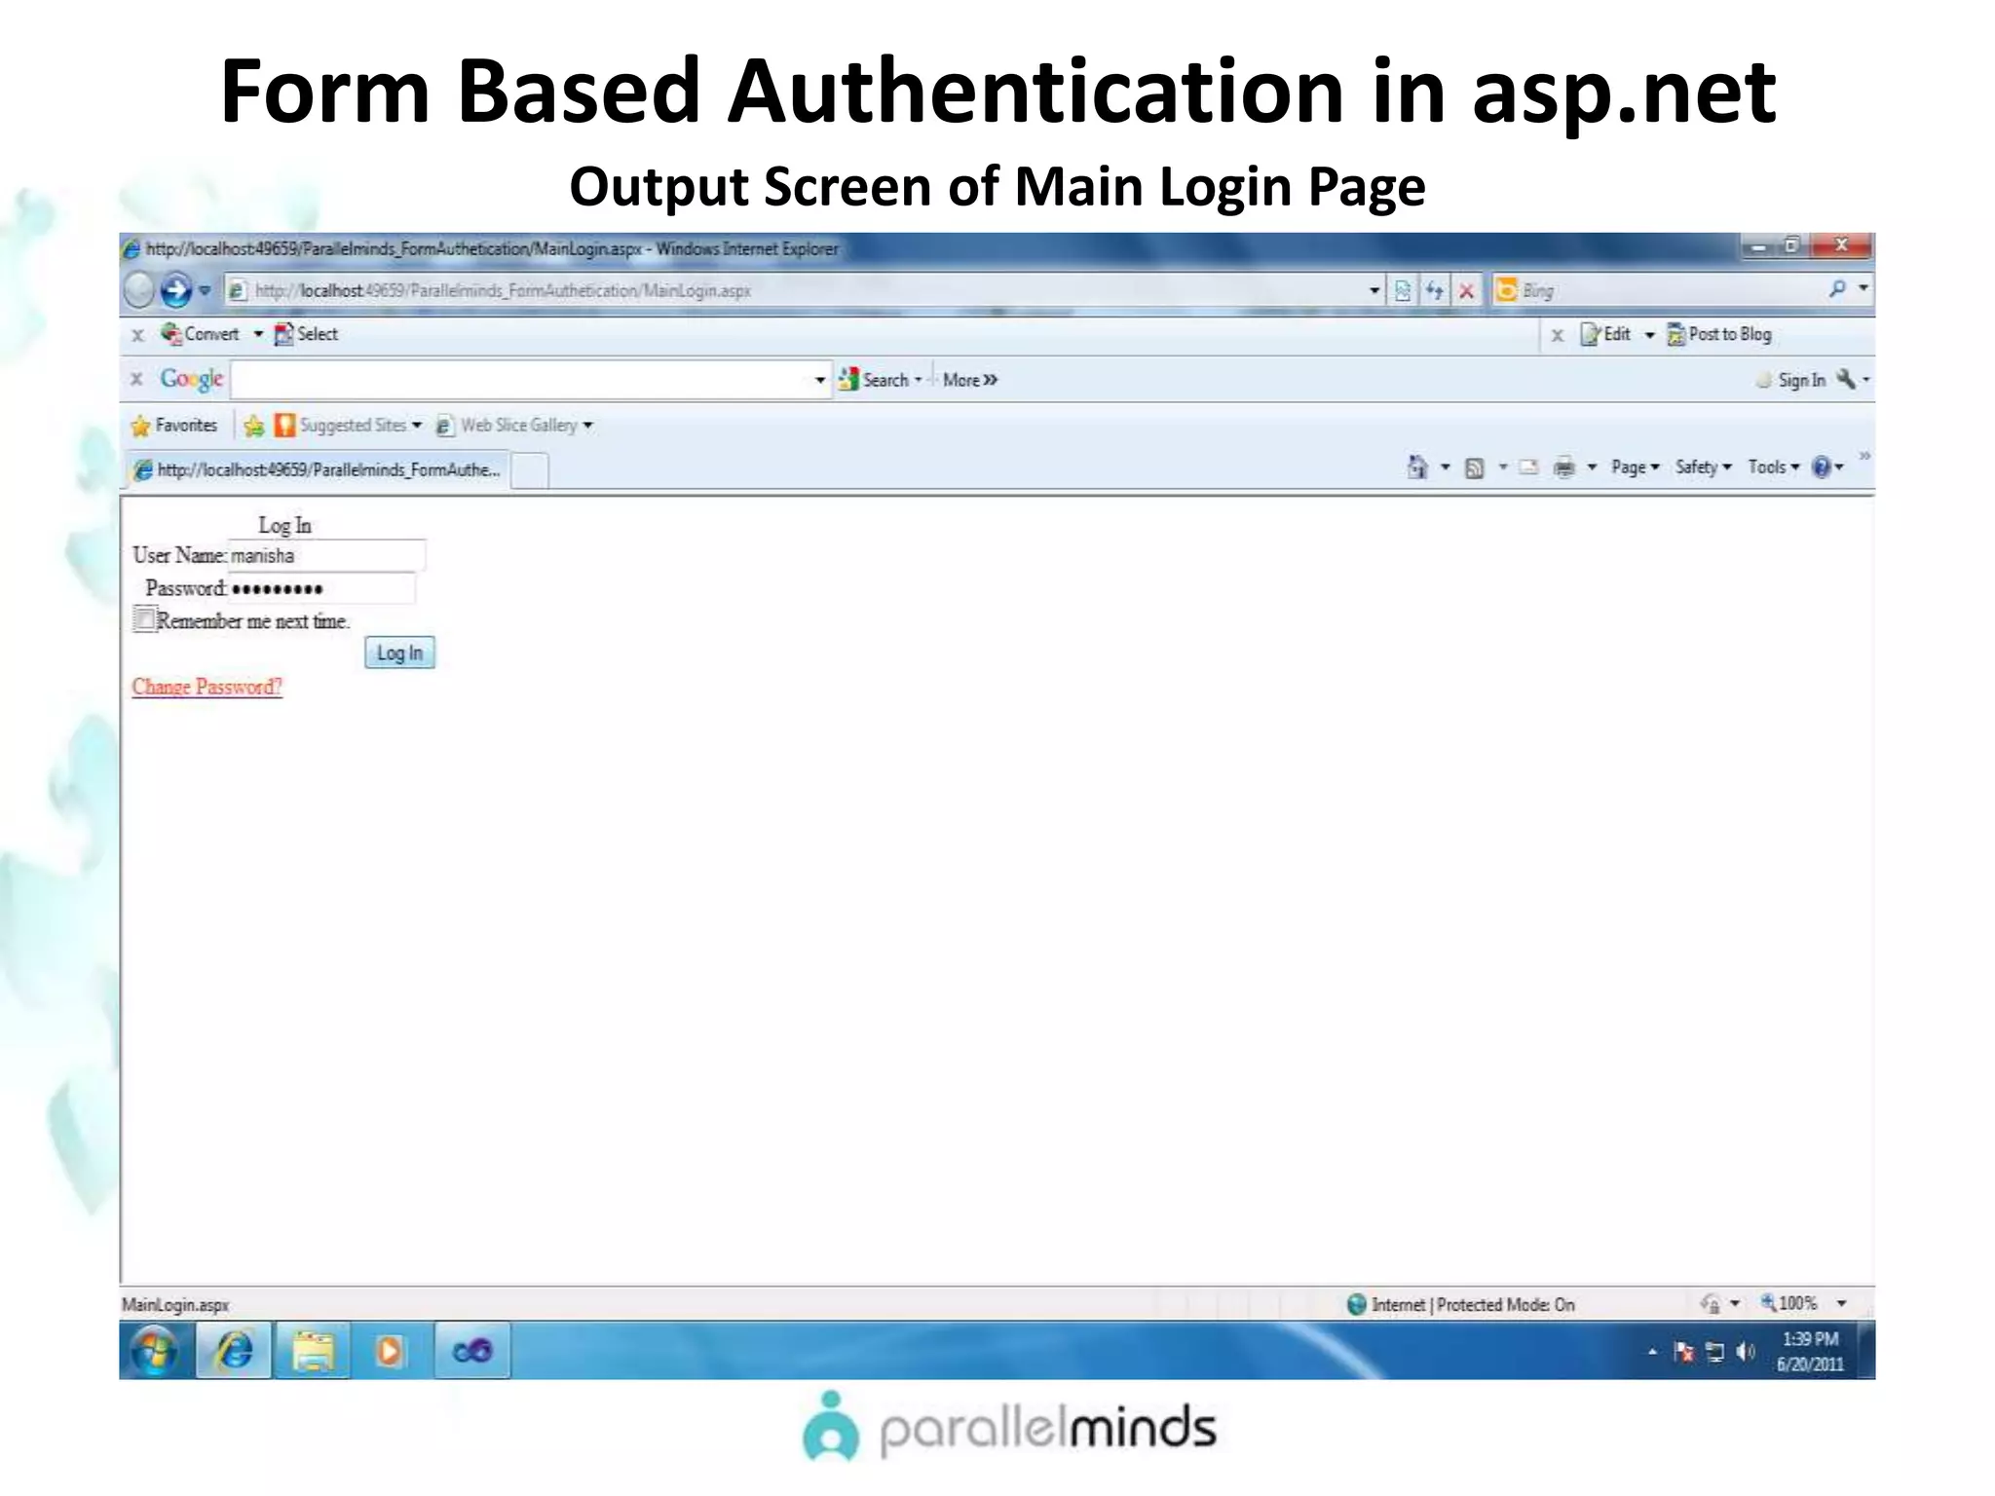Viewport: 1995px width, 1496px height.
Task: Open the Tools menu
Action: [x=1773, y=467]
